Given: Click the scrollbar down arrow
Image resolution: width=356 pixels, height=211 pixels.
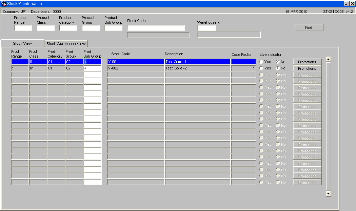Looking at the screenshot, I should pos(328,193).
